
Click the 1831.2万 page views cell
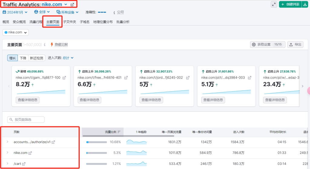(x=175, y=142)
